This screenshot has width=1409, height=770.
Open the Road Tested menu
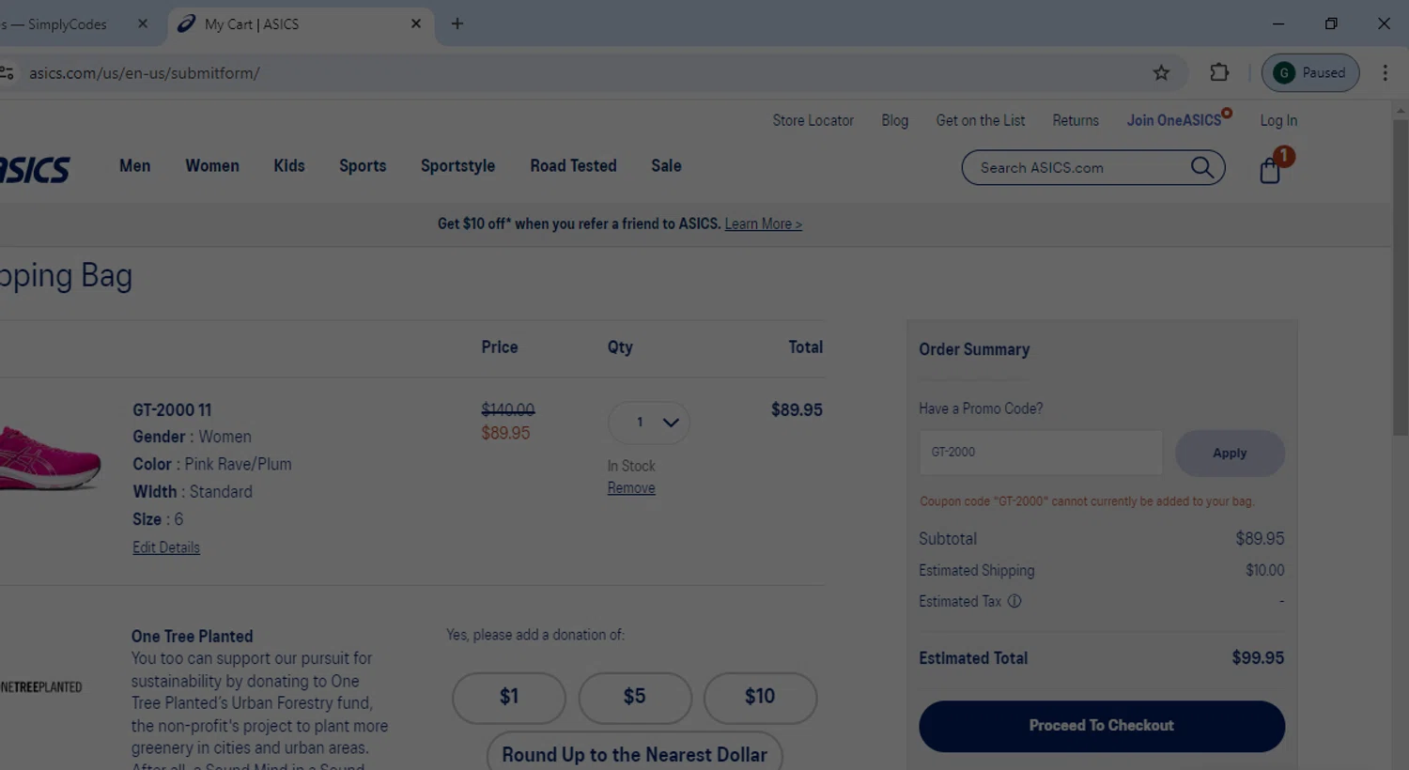(x=573, y=165)
